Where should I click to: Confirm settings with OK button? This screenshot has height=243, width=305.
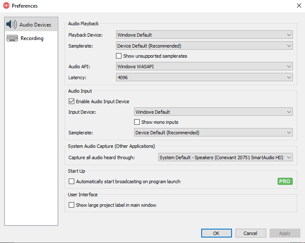(216, 233)
